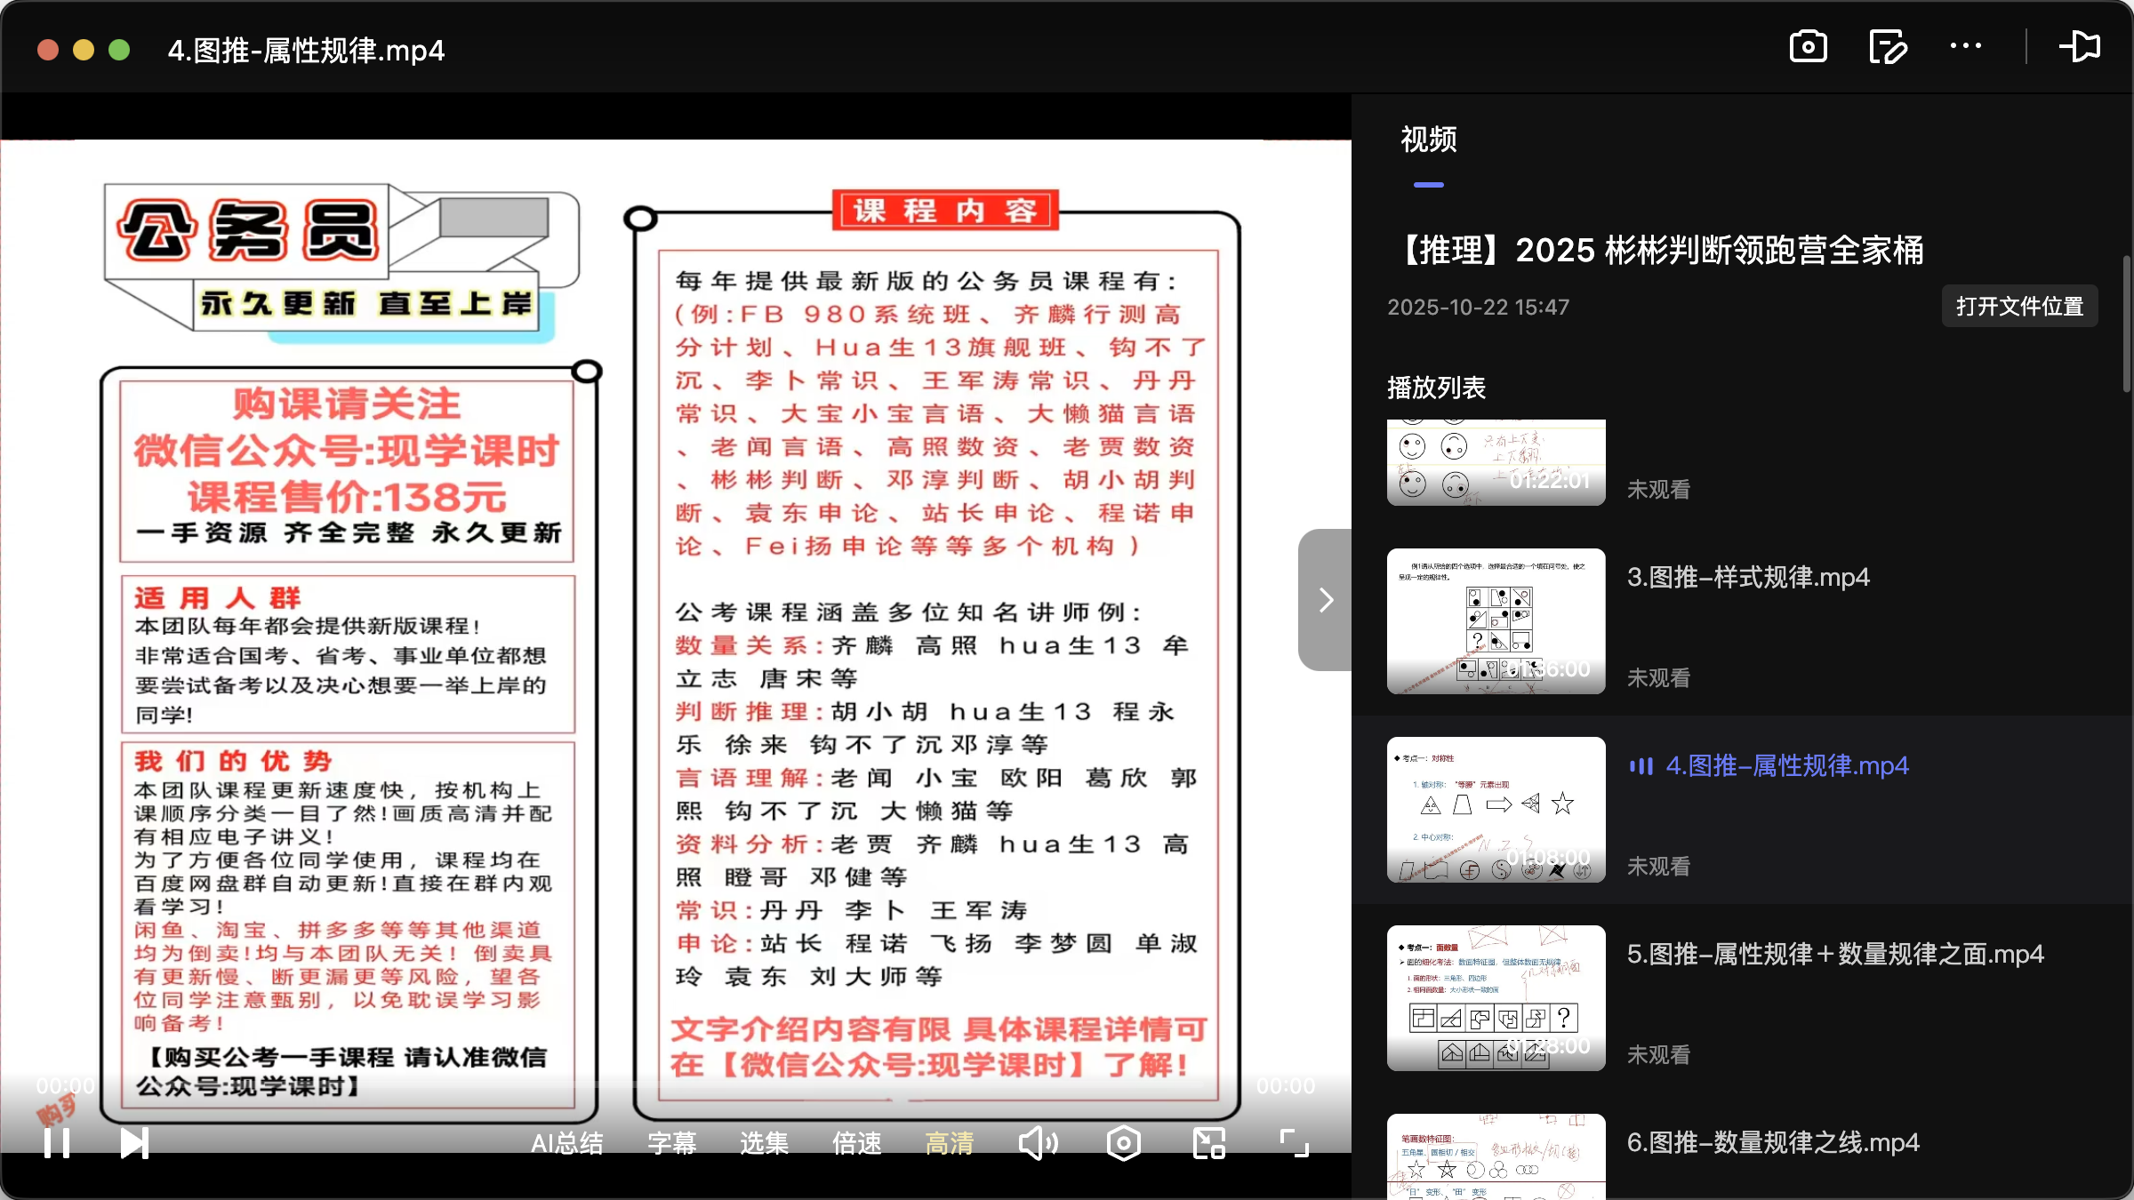Click the video progress seek bar
The width and height of the screenshot is (2134, 1200).
tap(676, 1086)
